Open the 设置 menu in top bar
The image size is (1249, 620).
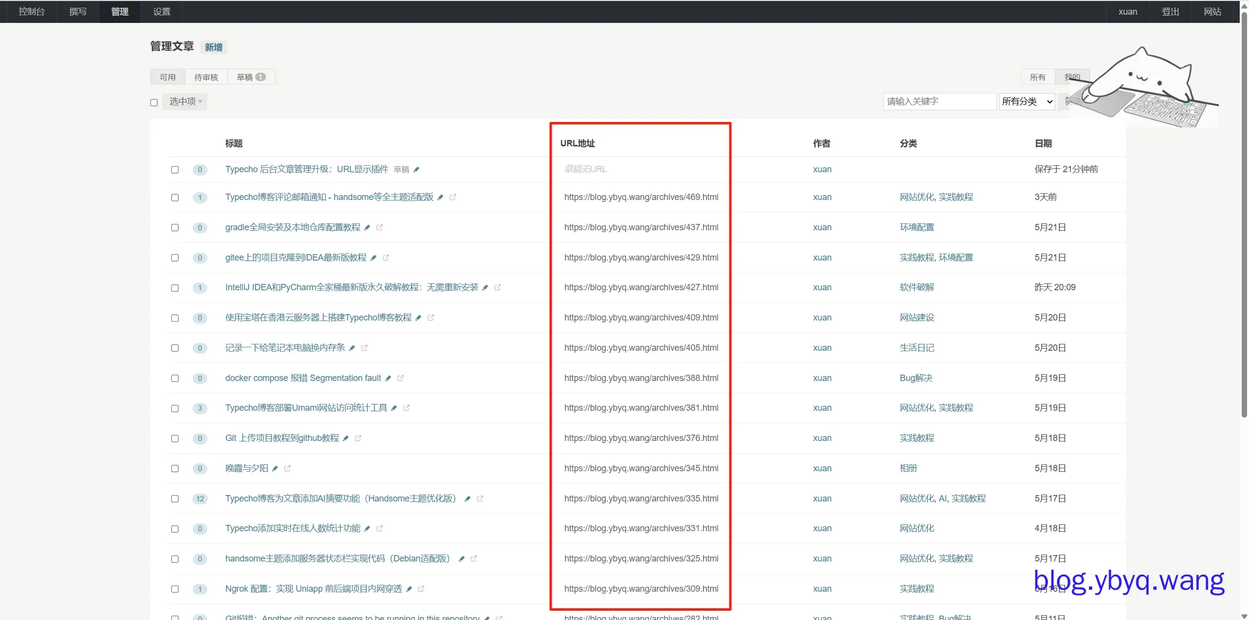(x=161, y=11)
